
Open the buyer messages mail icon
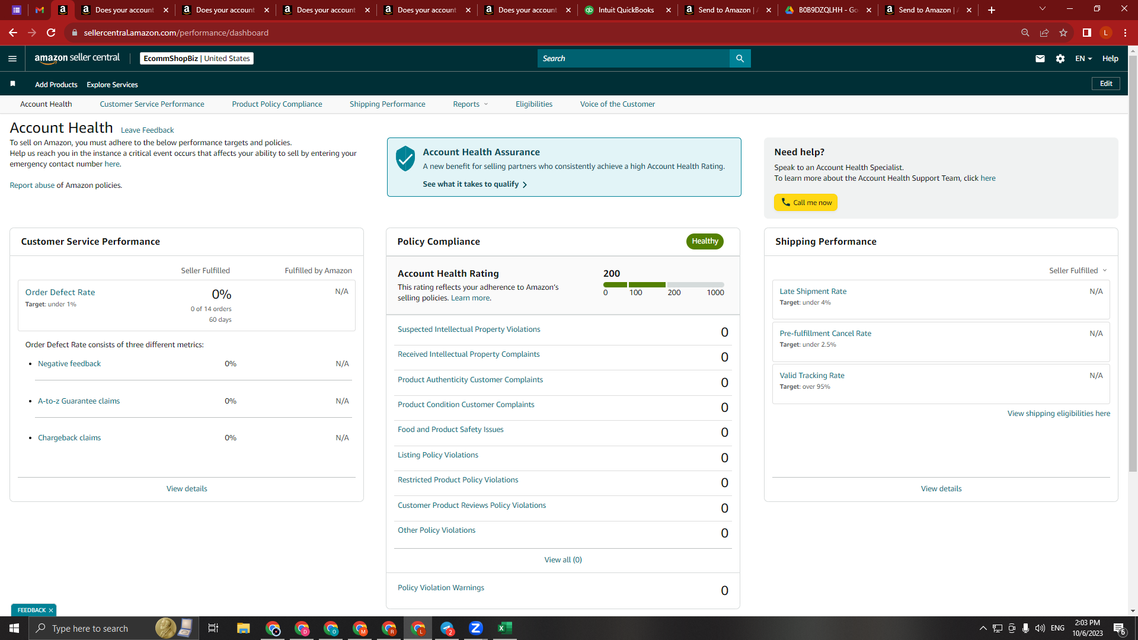1040,59
